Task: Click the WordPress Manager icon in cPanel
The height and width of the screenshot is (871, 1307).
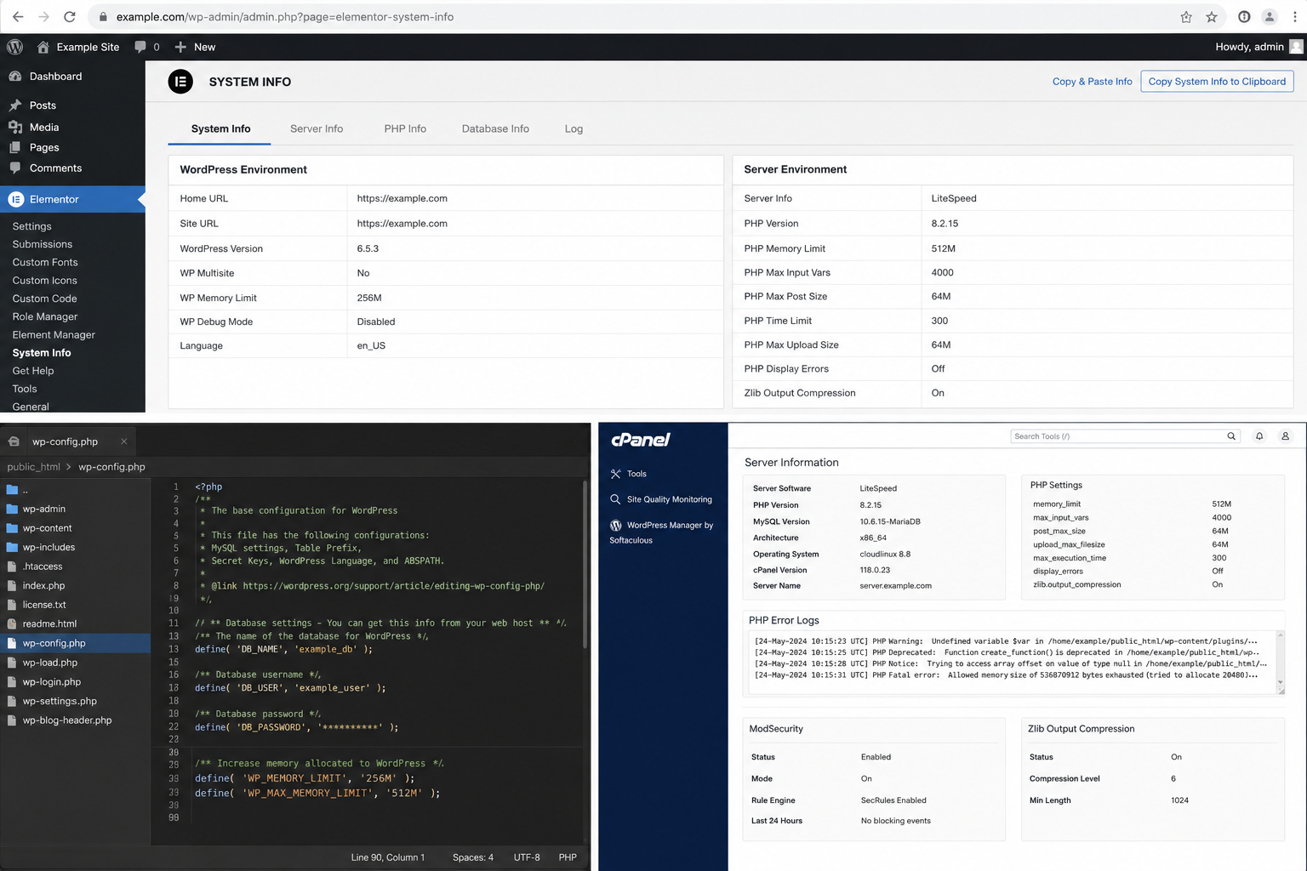Action: [x=616, y=526]
